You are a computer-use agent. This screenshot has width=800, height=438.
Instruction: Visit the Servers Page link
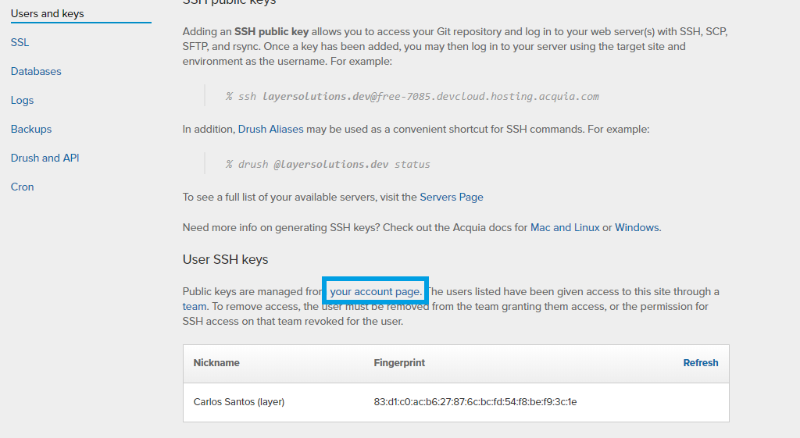pyautogui.click(x=452, y=197)
